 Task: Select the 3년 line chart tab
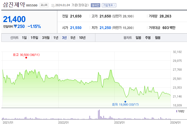64,38
